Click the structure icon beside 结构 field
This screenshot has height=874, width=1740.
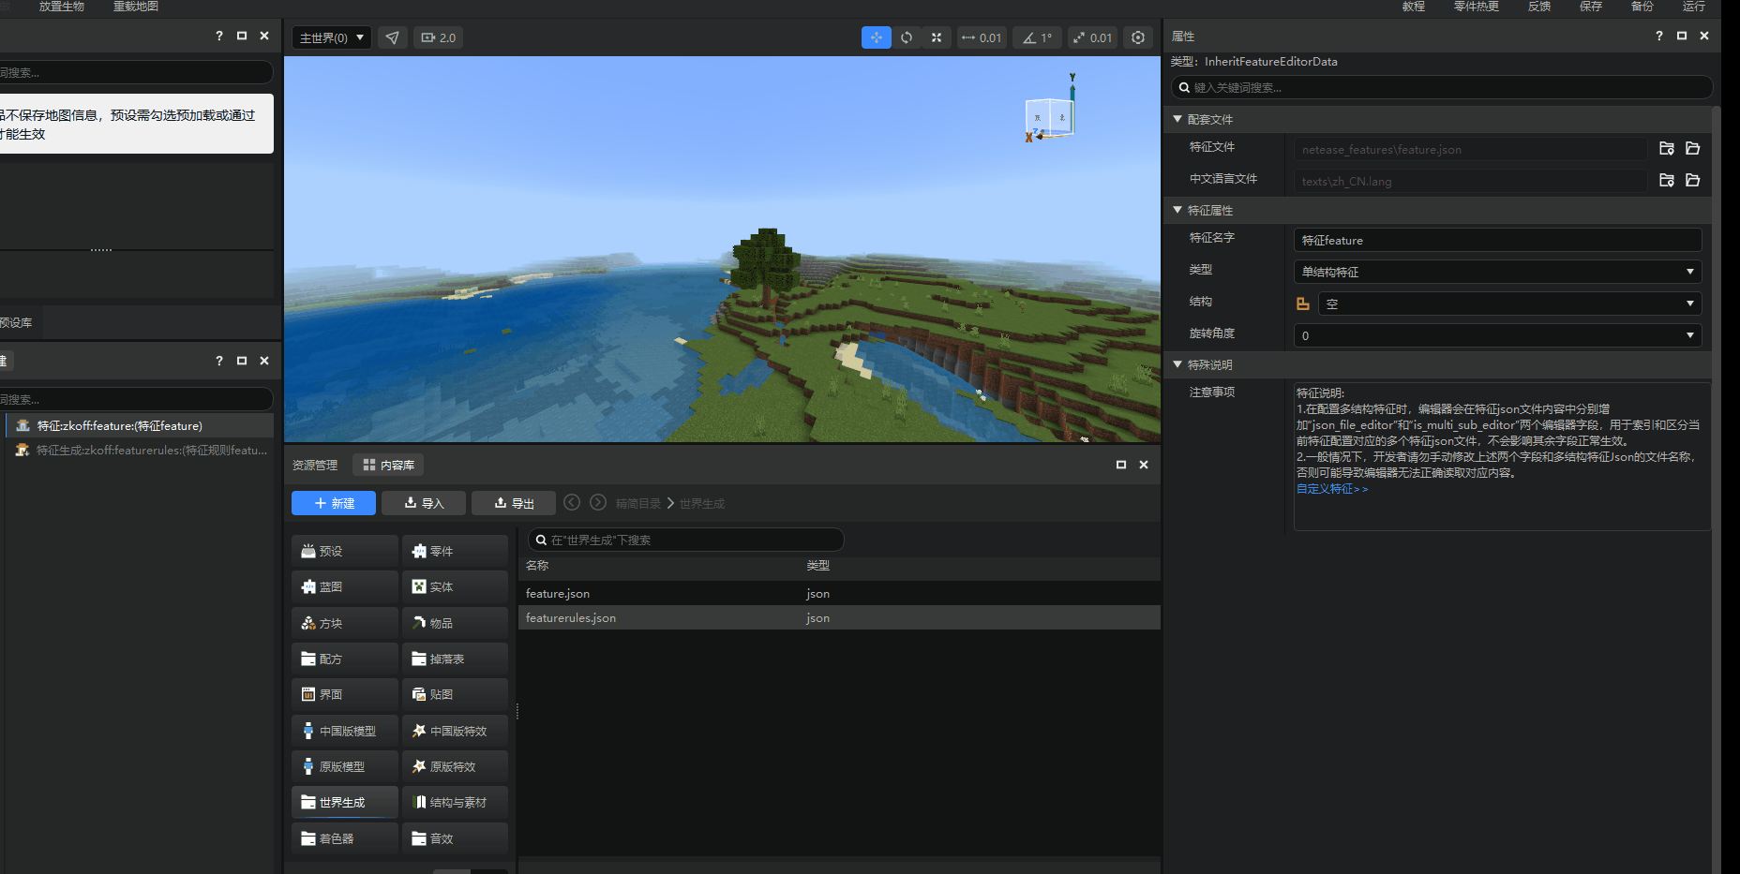pyautogui.click(x=1303, y=304)
